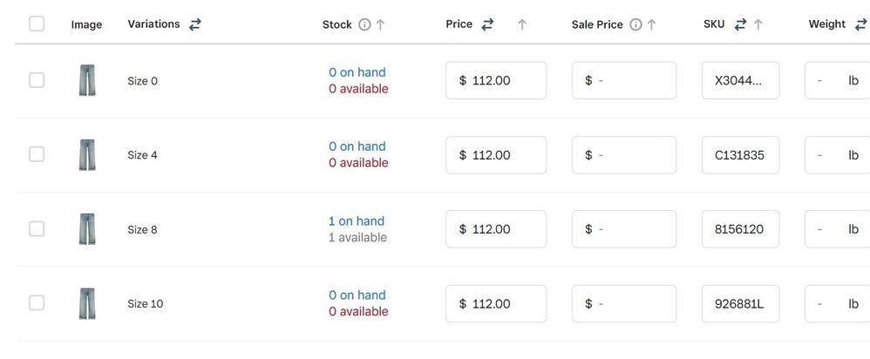870x359 pixels.
Task: Open Size 8 stock '1 on hand' link
Action: (x=357, y=221)
